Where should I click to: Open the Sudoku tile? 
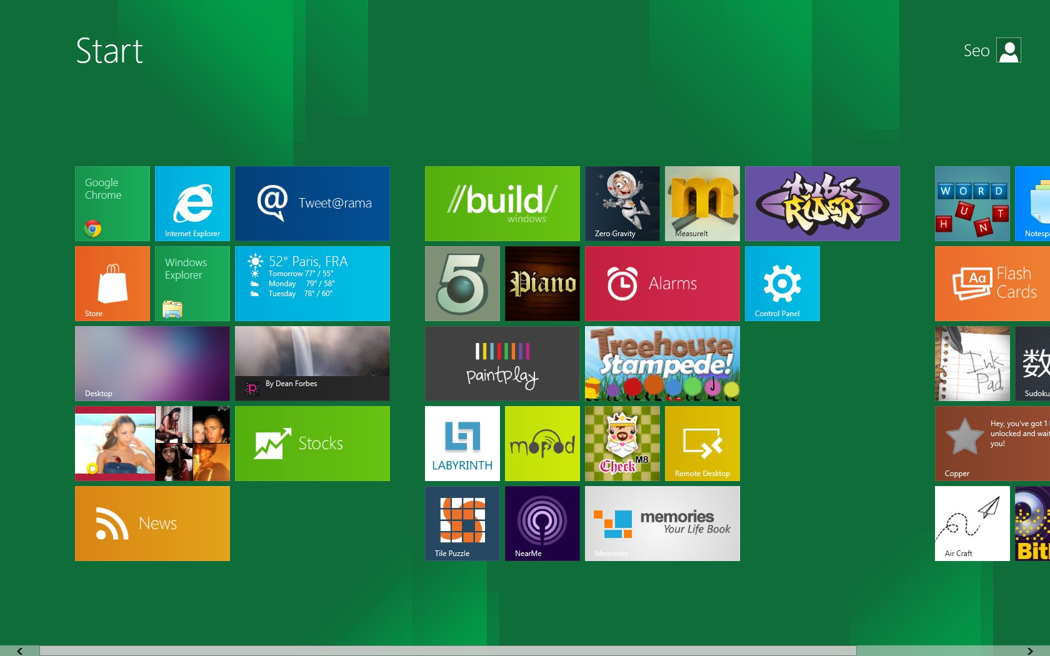1032,364
